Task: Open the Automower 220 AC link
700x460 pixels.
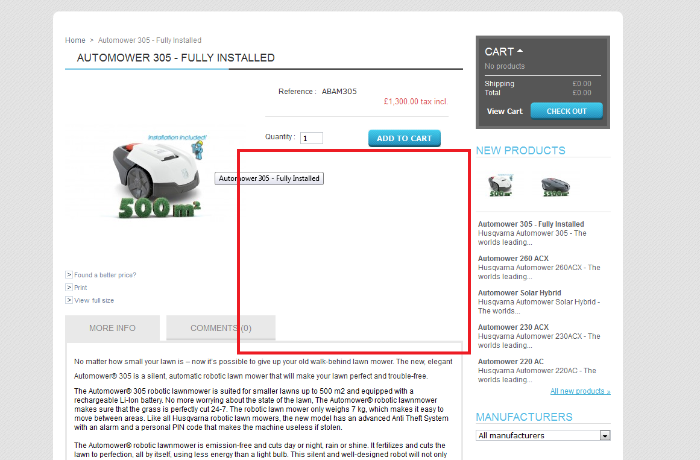Action: tap(511, 362)
